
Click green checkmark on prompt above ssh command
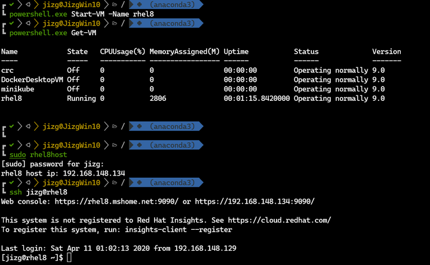click(11, 182)
